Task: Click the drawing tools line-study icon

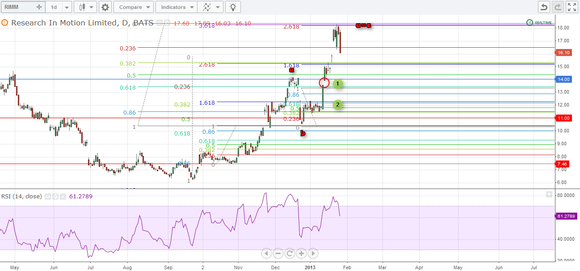Action: (206, 7)
